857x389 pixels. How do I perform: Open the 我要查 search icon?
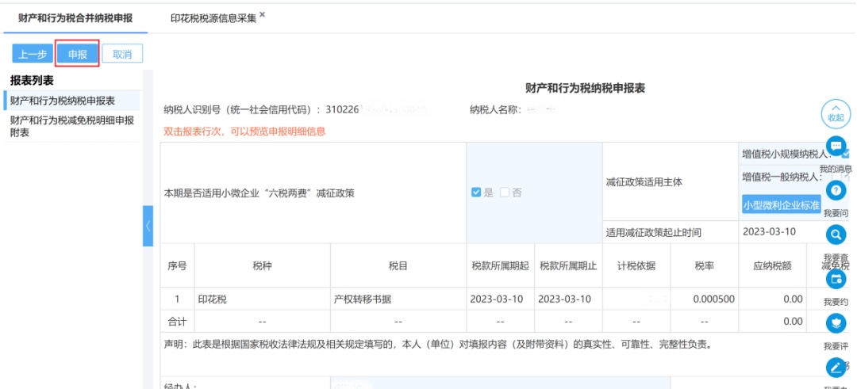click(836, 235)
